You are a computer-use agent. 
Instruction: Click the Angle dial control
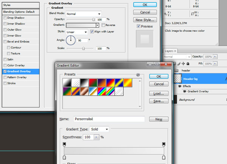pyautogui.click(x=71, y=40)
